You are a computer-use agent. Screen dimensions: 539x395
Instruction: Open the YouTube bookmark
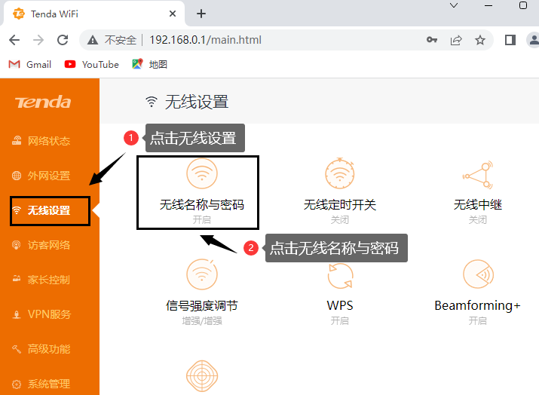[92, 64]
